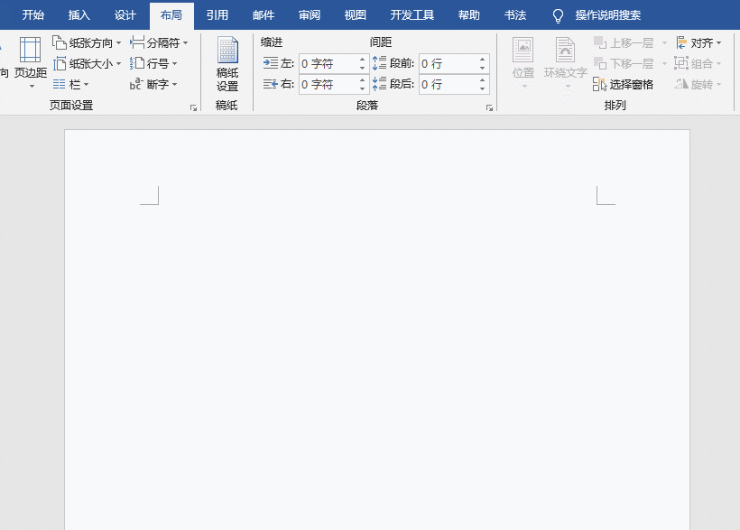Click the lightbulb tell-me icon
This screenshot has height=530, width=740.
click(558, 16)
